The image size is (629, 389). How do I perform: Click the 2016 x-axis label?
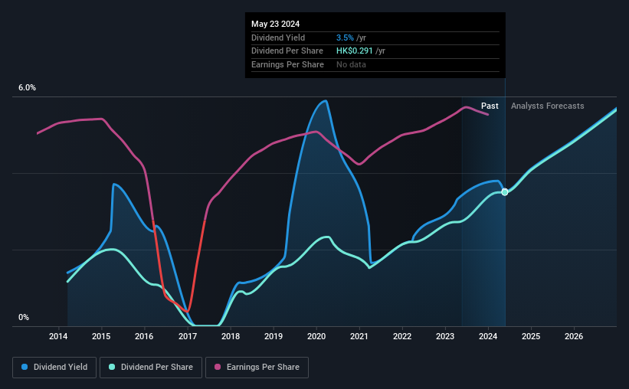tap(144, 336)
